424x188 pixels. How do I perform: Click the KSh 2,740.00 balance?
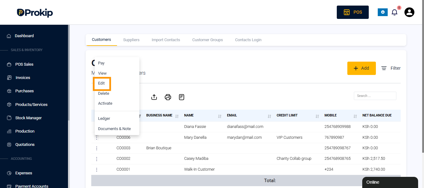coord(374,169)
